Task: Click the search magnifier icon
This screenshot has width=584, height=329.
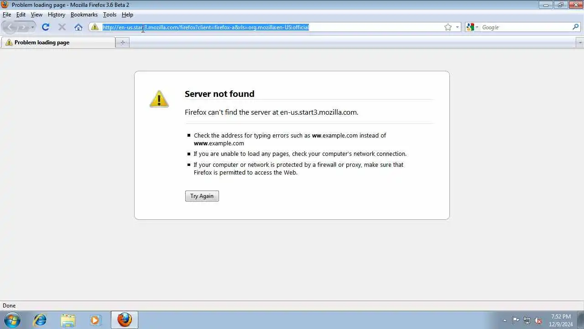Action: pyautogui.click(x=575, y=27)
